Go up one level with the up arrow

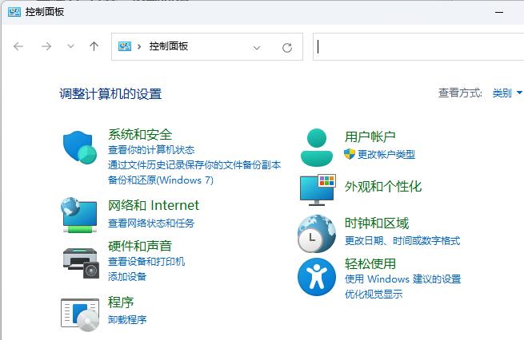(94, 46)
